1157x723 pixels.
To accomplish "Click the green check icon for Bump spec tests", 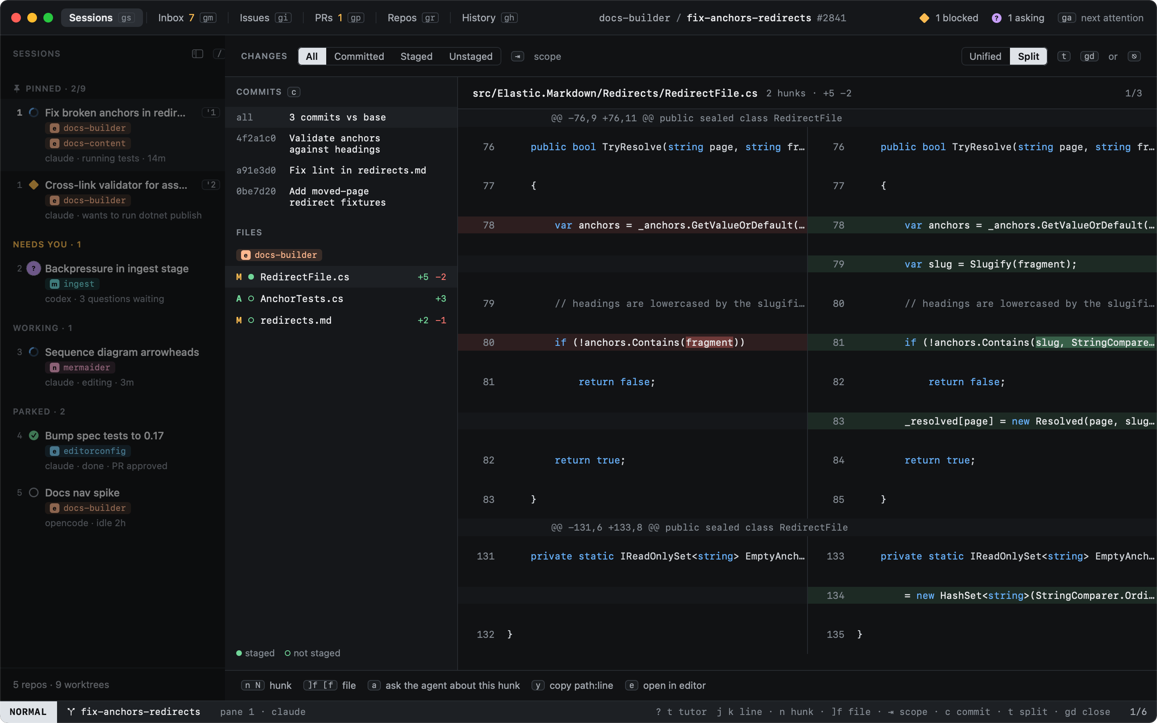I will [33, 435].
